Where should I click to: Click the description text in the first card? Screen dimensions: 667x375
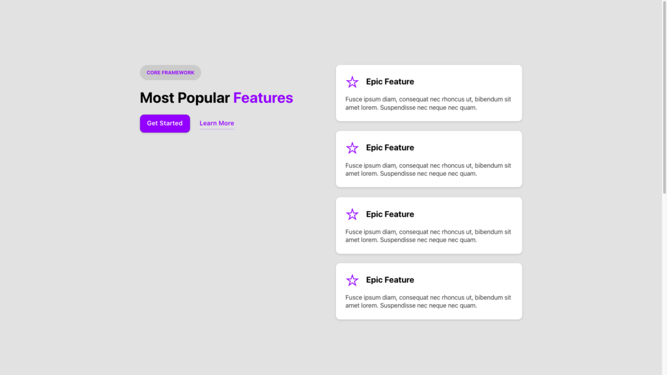click(428, 103)
